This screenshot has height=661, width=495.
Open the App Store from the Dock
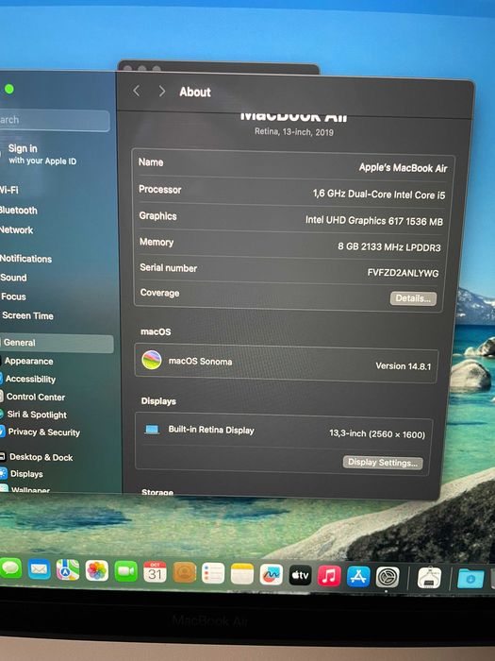coord(358,576)
